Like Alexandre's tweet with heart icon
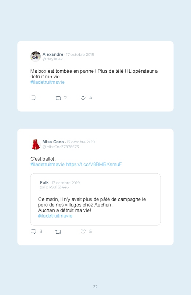191x295 pixels. coord(83,98)
